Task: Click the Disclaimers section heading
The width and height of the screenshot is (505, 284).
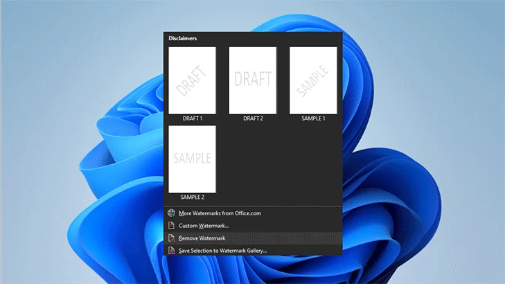Action: click(183, 38)
